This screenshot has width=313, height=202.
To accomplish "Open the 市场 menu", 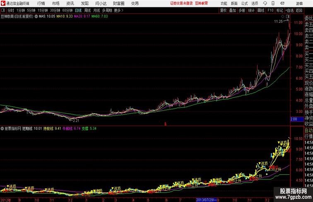I will pos(56,3).
